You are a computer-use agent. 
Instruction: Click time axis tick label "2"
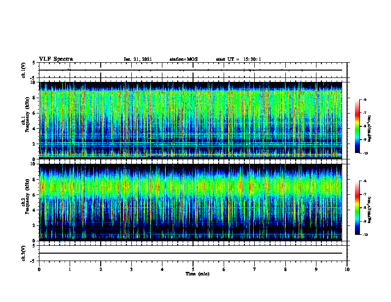101,269
